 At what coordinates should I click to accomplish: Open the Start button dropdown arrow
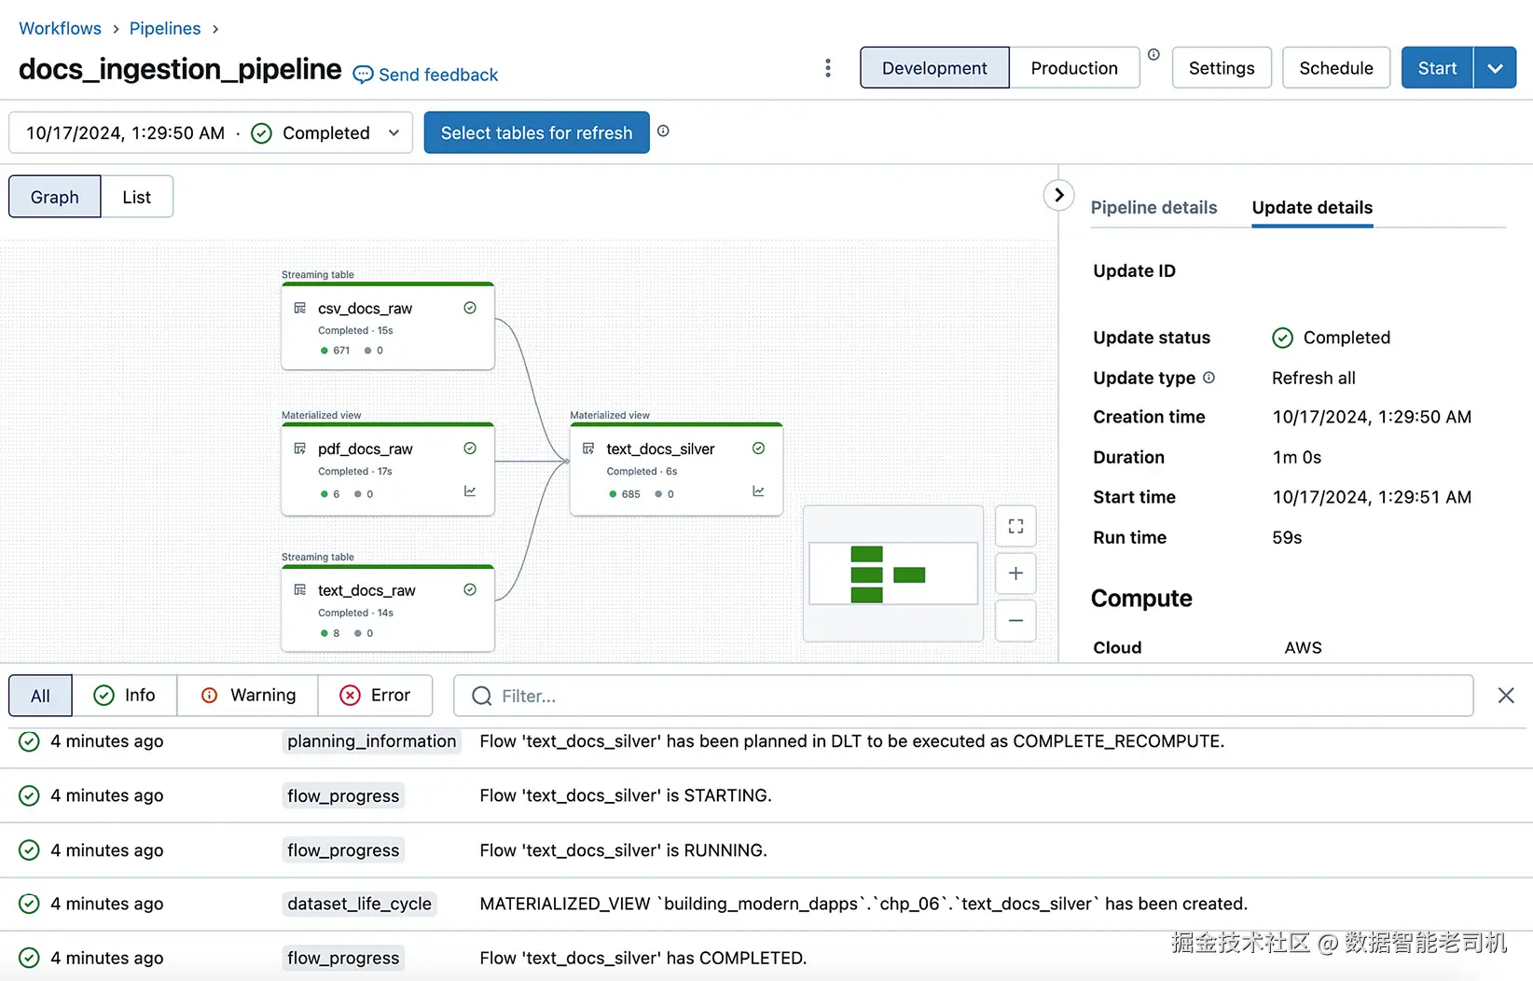pyautogui.click(x=1495, y=68)
